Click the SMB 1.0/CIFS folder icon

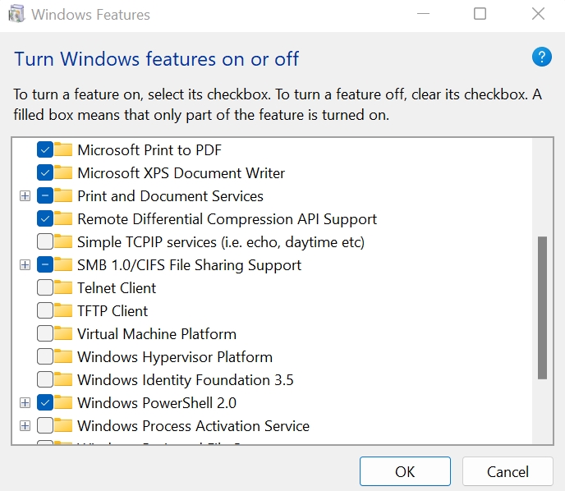click(63, 264)
